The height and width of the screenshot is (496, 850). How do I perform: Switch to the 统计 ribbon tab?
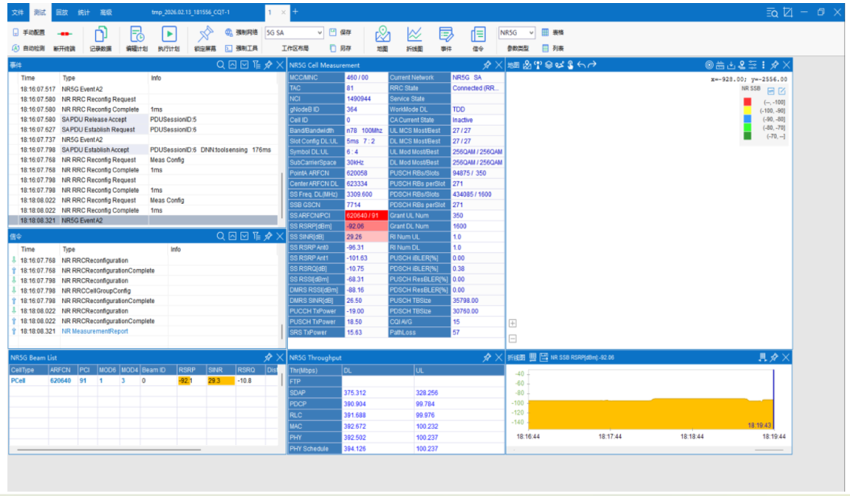(83, 12)
